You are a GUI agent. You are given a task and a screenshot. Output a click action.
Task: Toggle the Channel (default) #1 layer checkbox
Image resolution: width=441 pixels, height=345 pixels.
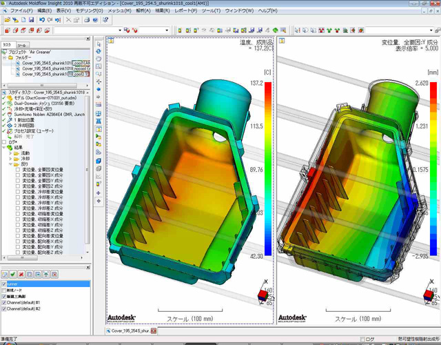(x=4, y=302)
